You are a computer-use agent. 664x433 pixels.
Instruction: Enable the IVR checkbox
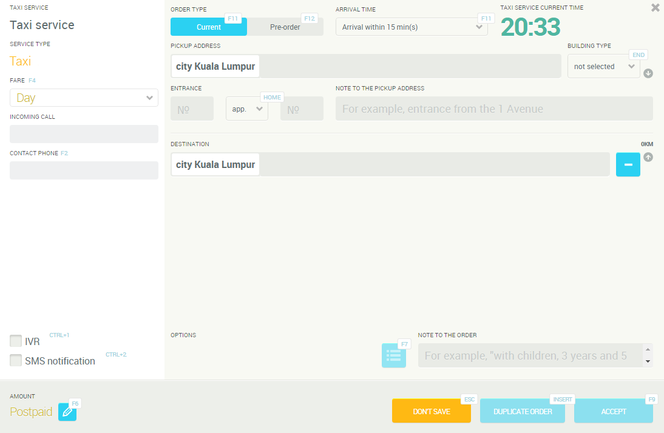coord(16,341)
